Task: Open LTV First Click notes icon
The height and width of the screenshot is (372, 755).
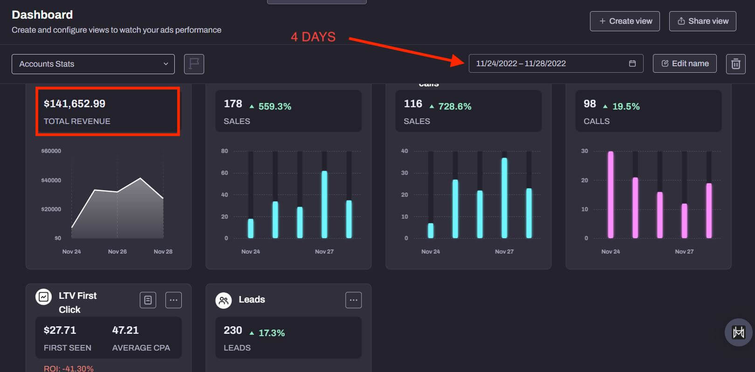Action: click(x=148, y=300)
